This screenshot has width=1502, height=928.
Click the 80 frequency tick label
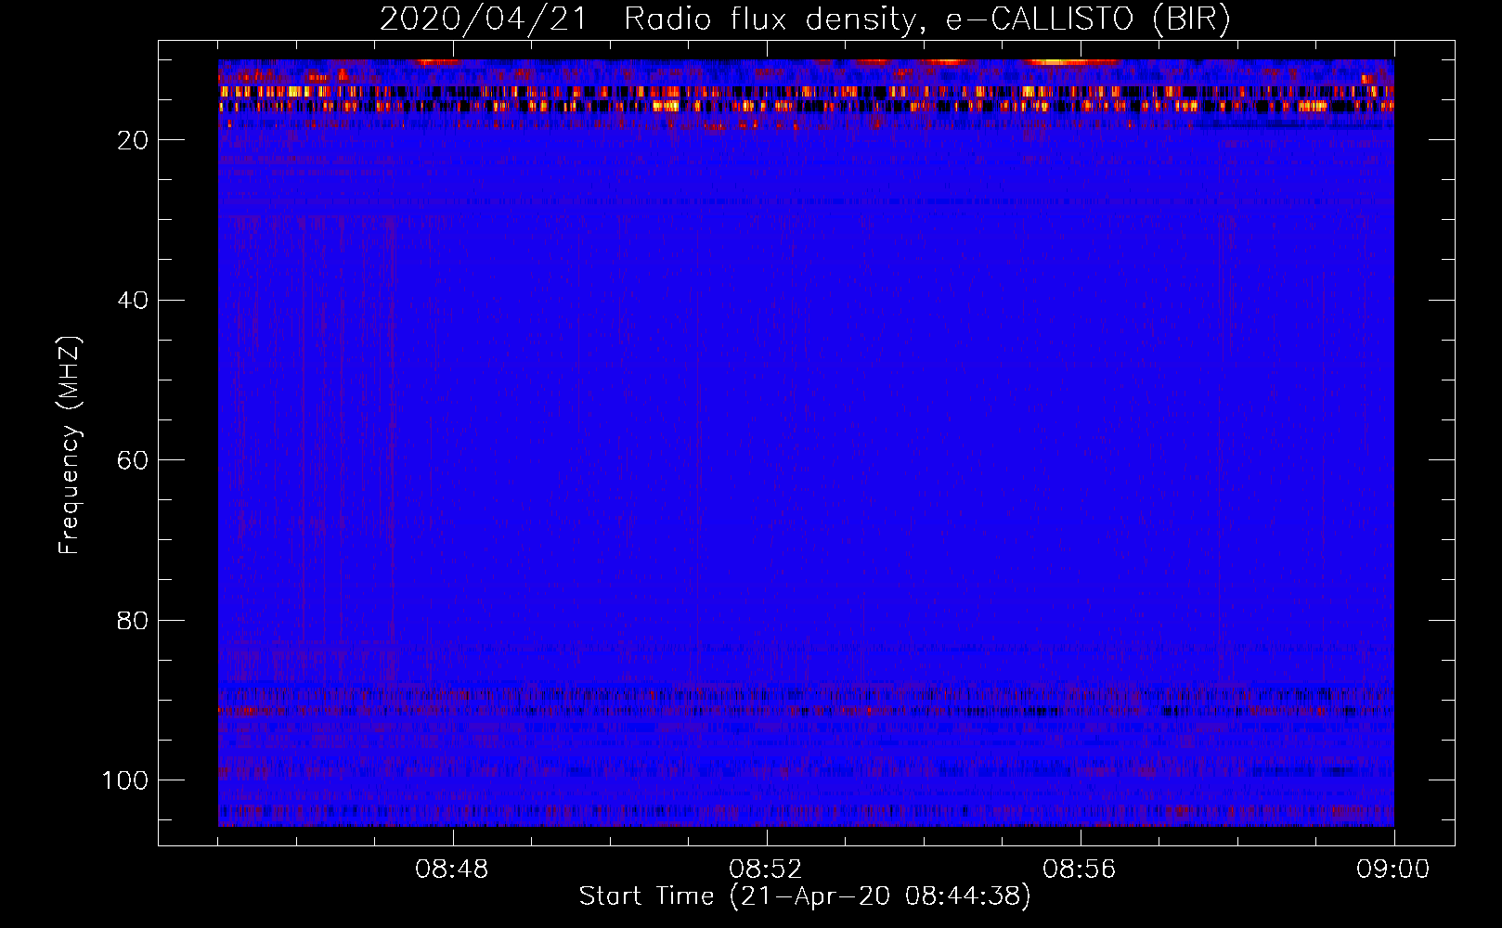click(x=133, y=621)
